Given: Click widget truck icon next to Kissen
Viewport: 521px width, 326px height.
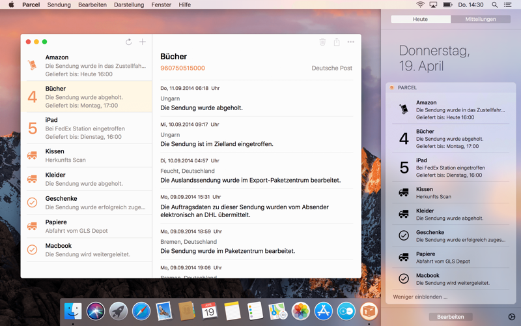Looking at the screenshot, I should tap(404, 192).
